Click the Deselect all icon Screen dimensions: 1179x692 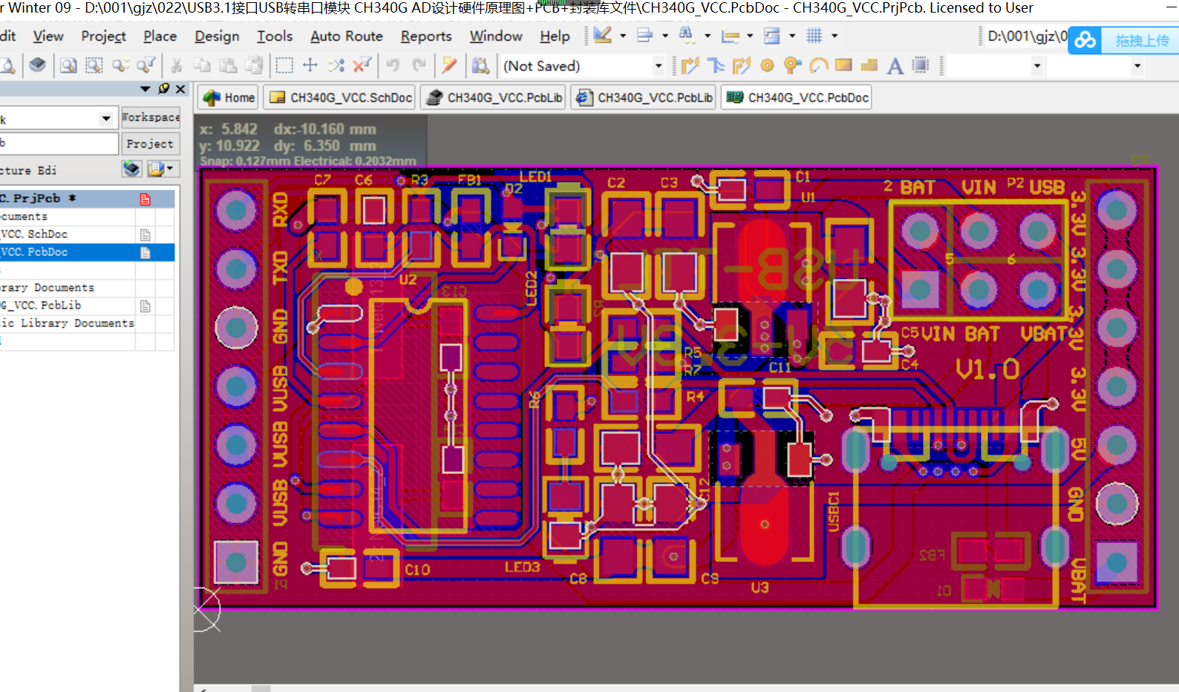tap(336, 65)
